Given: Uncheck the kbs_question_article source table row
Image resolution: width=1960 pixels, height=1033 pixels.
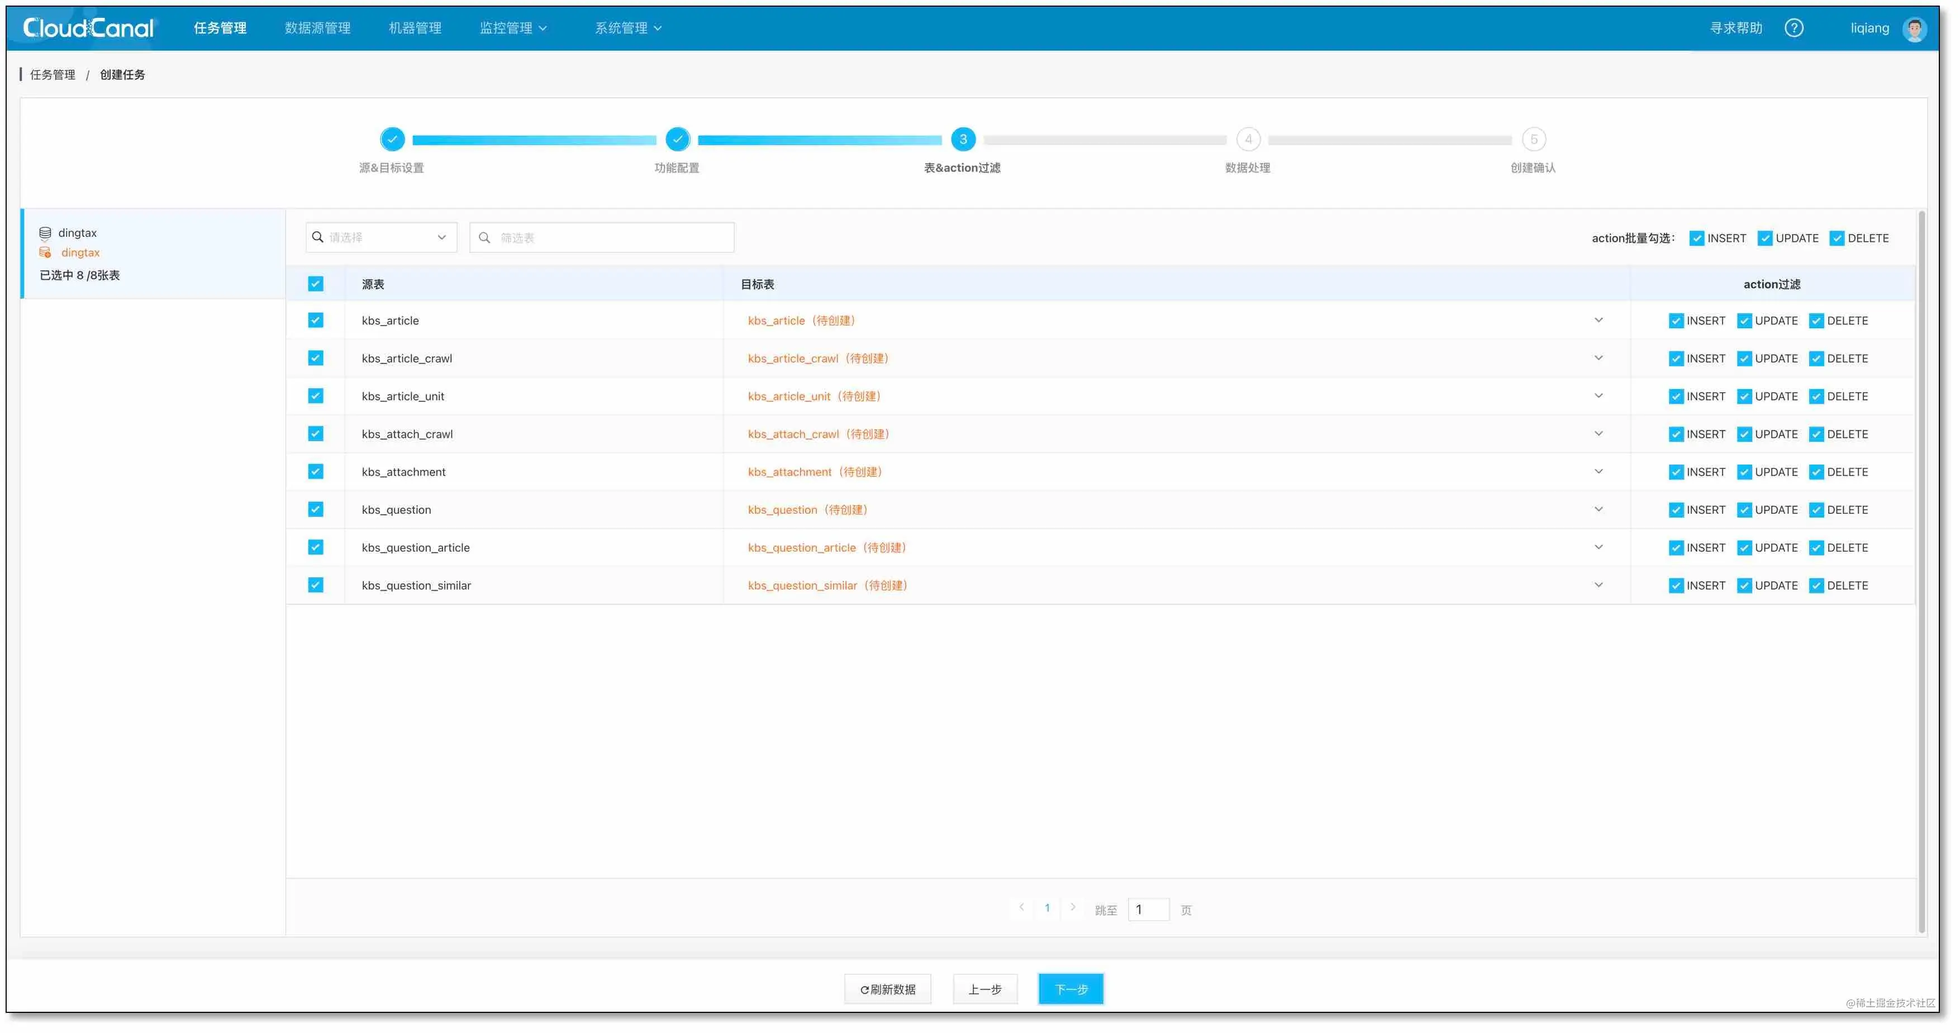Looking at the screenshot, I should pyautogui.click(x=315, y=547).
